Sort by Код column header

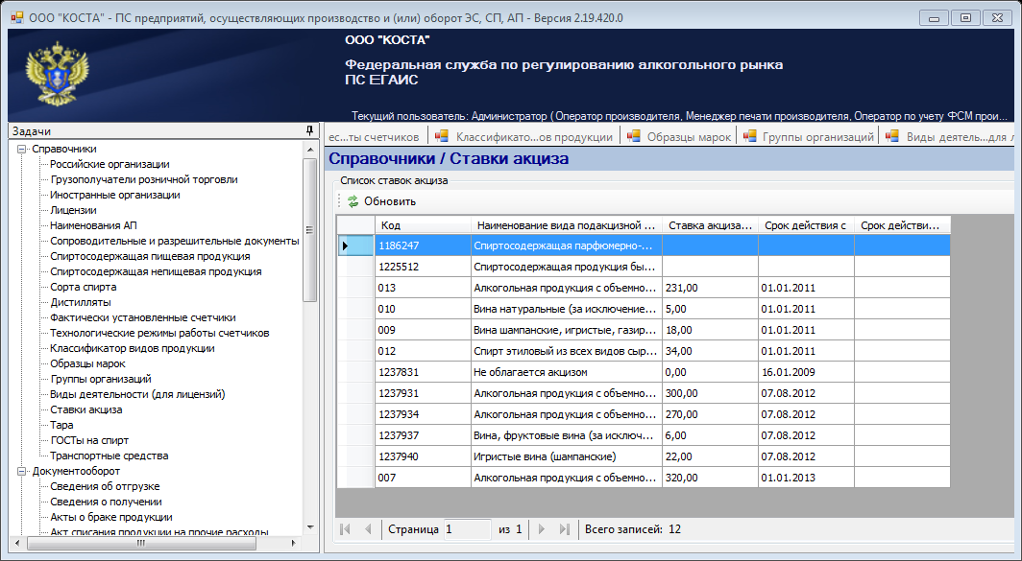click(x=423, y=225)
